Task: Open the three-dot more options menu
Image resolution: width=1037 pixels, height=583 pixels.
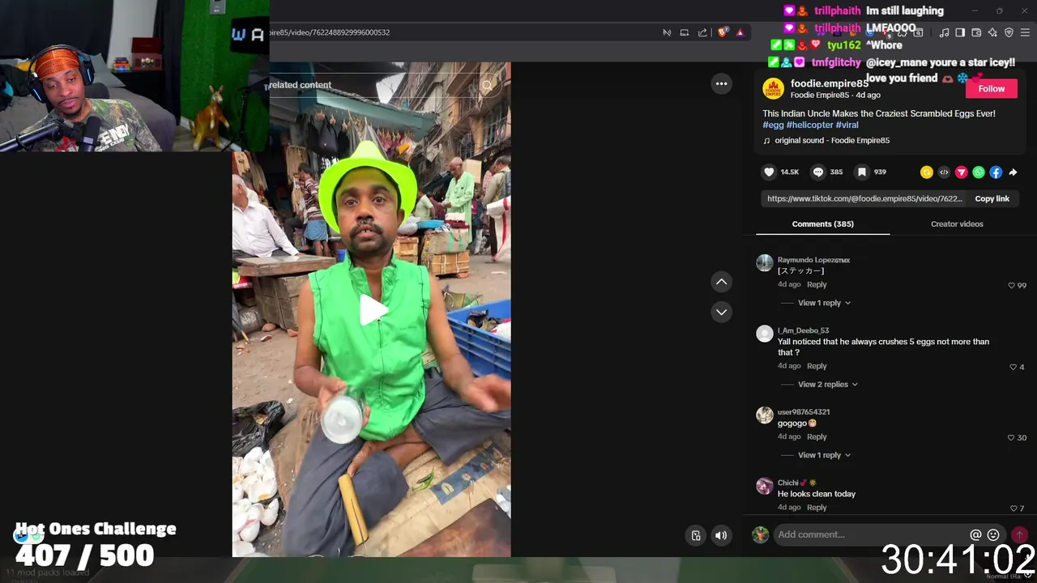Action: click(x=721, y=83)
